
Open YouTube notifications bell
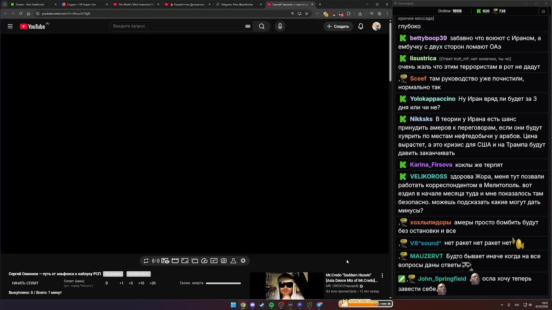[x=361, y=26]
